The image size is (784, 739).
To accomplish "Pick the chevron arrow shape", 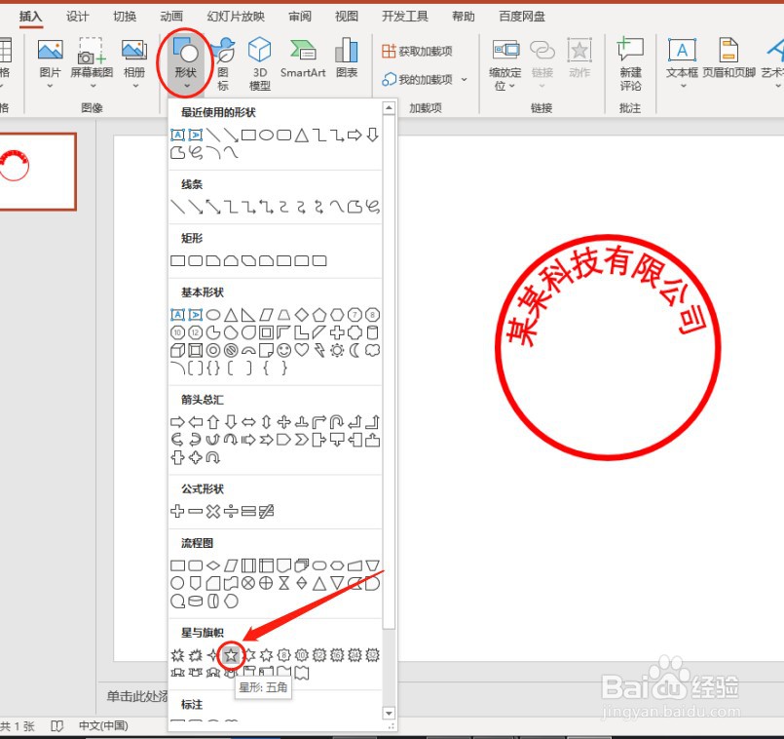I will 302,440.
